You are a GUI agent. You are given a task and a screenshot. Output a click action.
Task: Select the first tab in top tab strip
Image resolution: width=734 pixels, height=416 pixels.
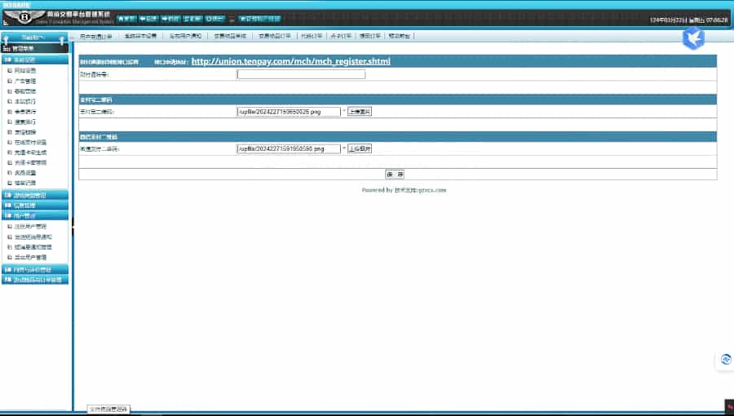[95, 36]
